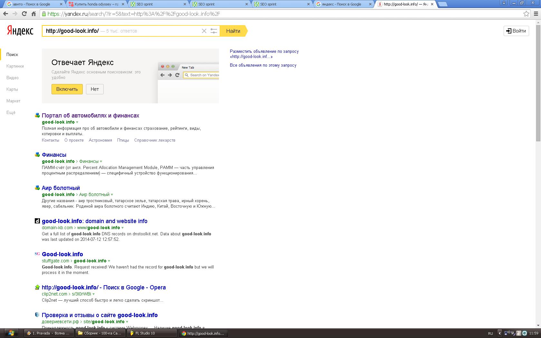Expand arrow after clip2net.com result URL
The image size is (541, 338).
94,294
